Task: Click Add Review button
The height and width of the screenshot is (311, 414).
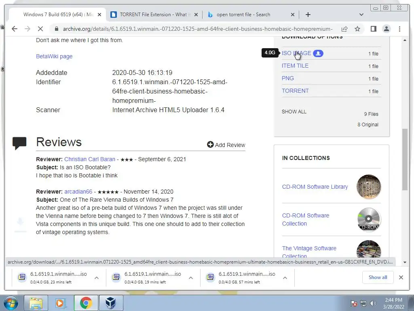Action: click(x=226, y=145)
